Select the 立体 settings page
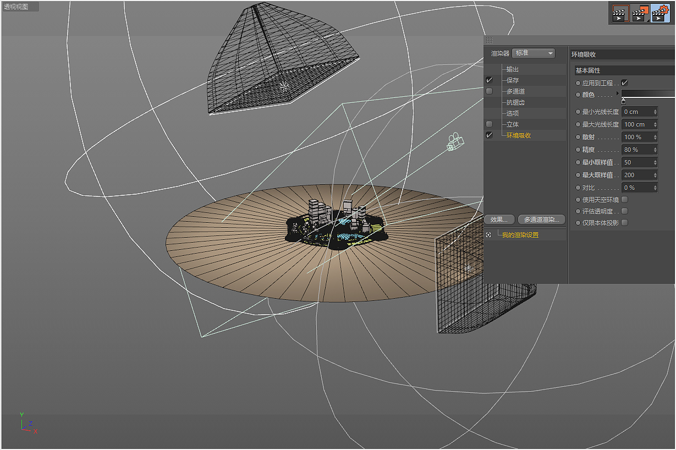 (513, 124)
